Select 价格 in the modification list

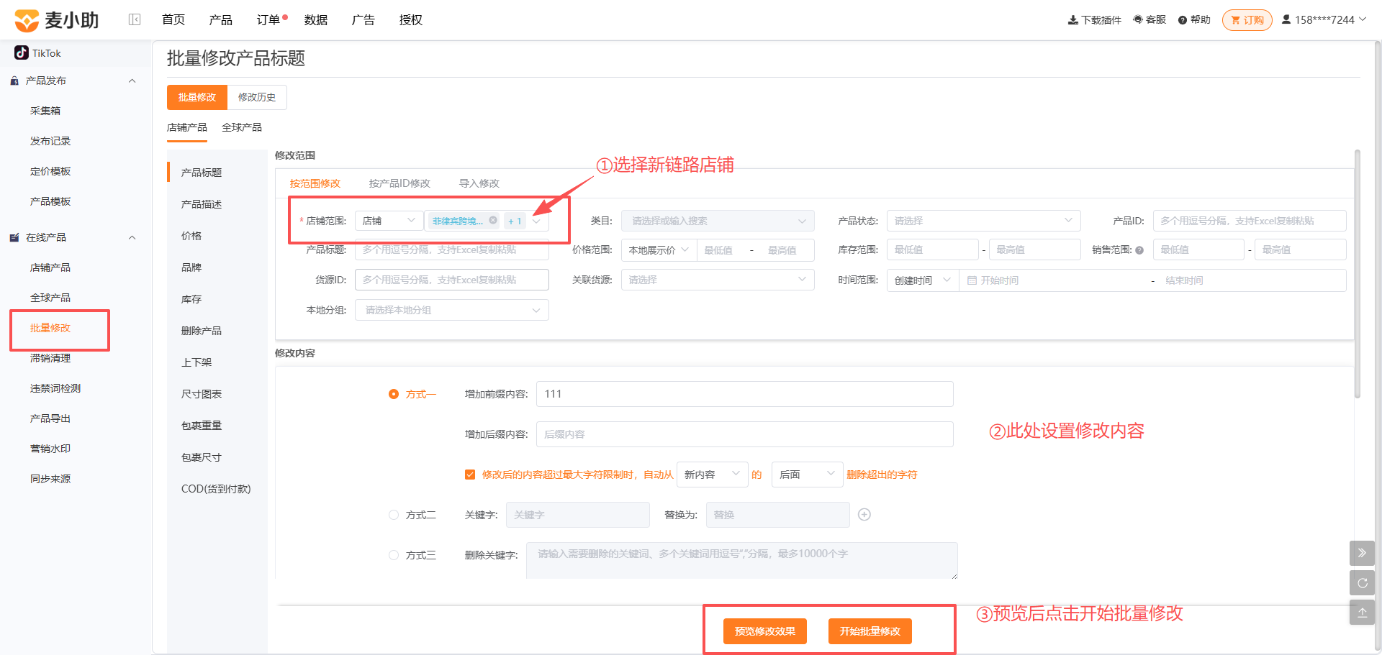[x=191, y=236]
